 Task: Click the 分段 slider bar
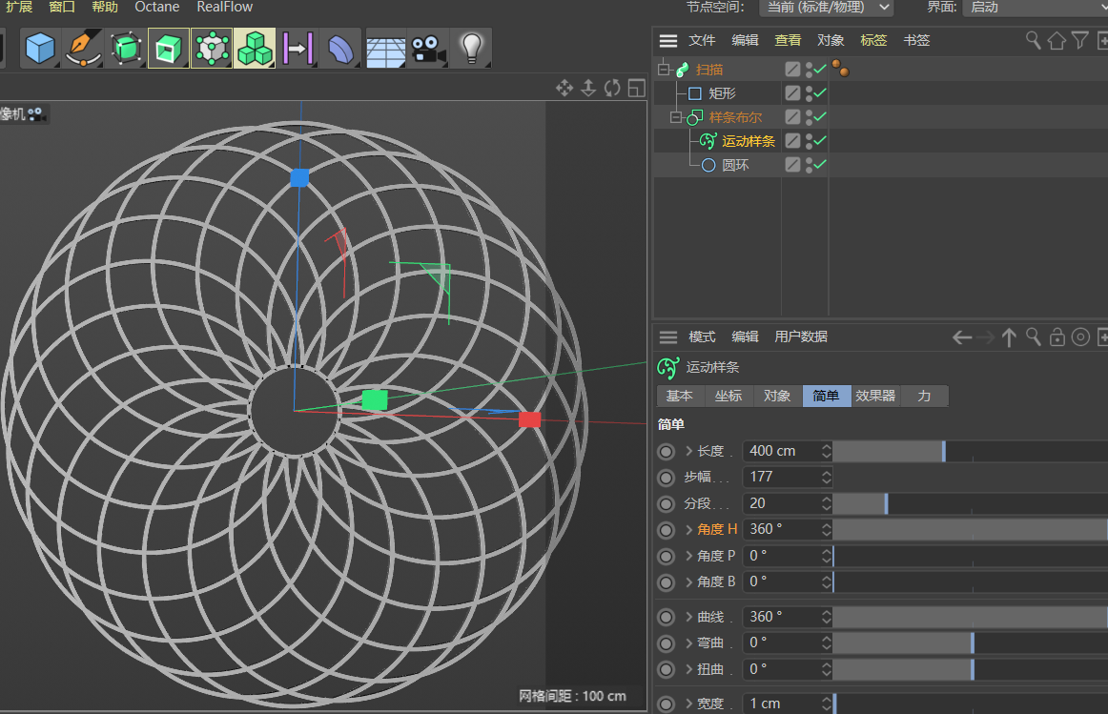coord(954,503)
